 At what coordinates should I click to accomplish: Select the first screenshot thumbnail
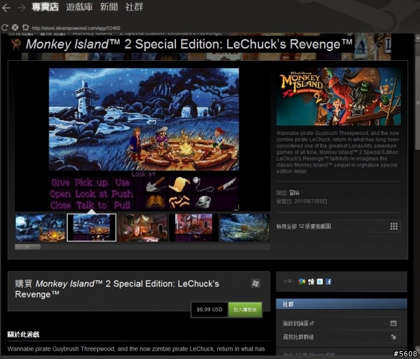point(41,228)
